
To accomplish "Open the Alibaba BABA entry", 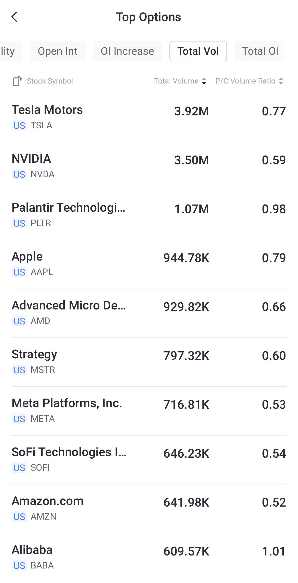I will click(149, 557).
